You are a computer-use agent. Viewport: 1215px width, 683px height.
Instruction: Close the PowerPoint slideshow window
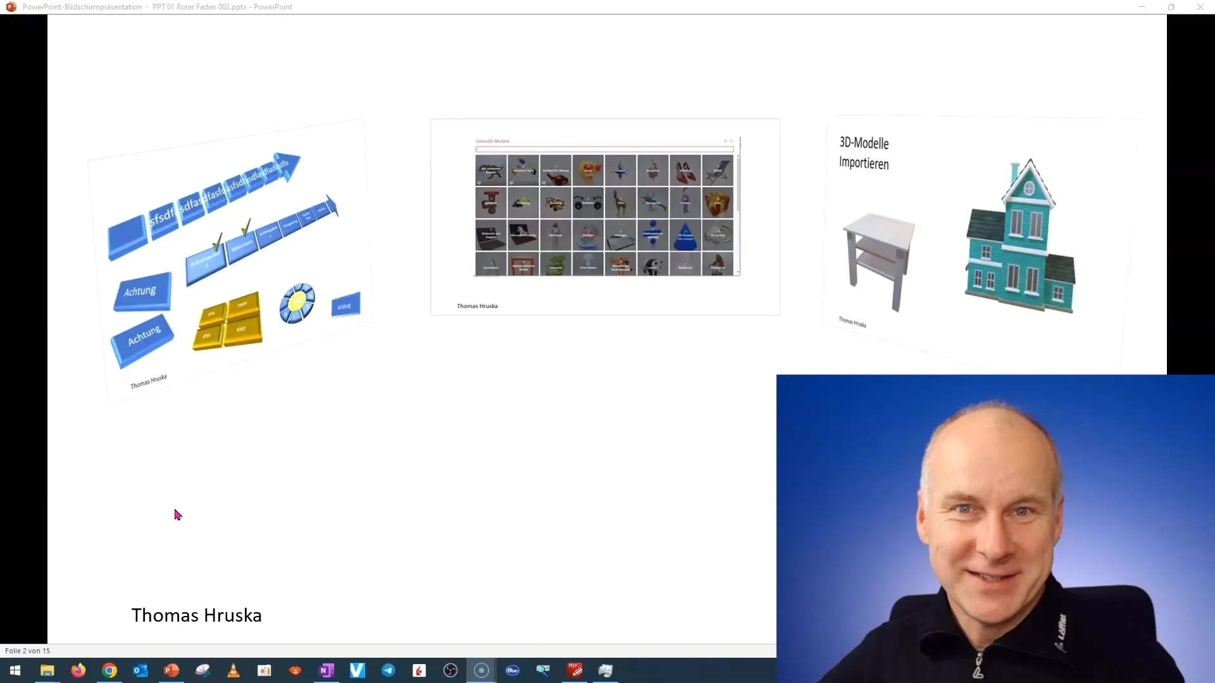pyautogui.click(x=1200, y=7)
